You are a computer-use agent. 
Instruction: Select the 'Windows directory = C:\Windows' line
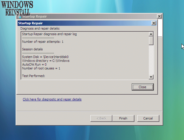point(45,61)
